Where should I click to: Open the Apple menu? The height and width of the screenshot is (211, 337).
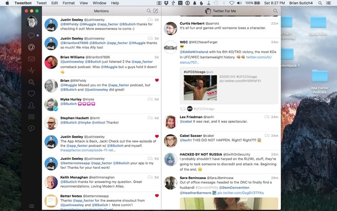(x=7, y=3)
